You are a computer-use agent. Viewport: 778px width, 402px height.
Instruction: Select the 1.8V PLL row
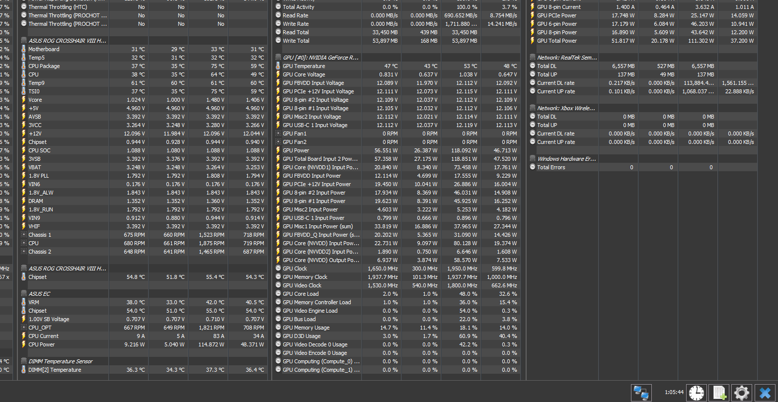click(x=143, y=176)
